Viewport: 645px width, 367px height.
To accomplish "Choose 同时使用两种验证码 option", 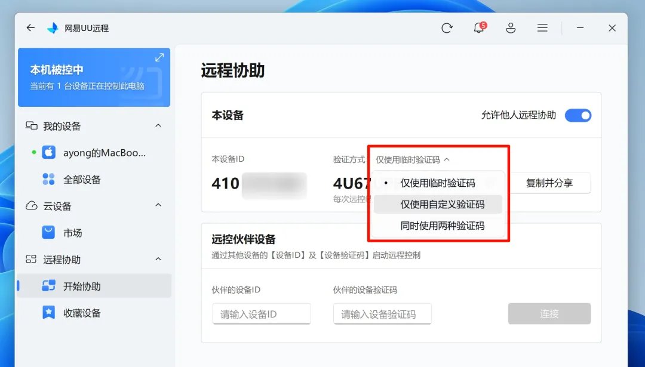I will pos(438,226).
